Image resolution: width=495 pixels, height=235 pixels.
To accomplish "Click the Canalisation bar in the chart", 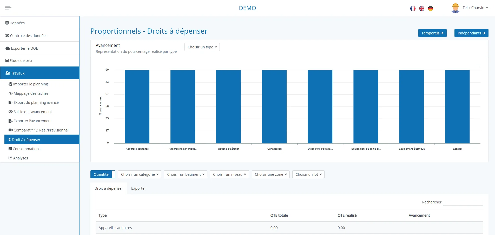I will point(274,107).
